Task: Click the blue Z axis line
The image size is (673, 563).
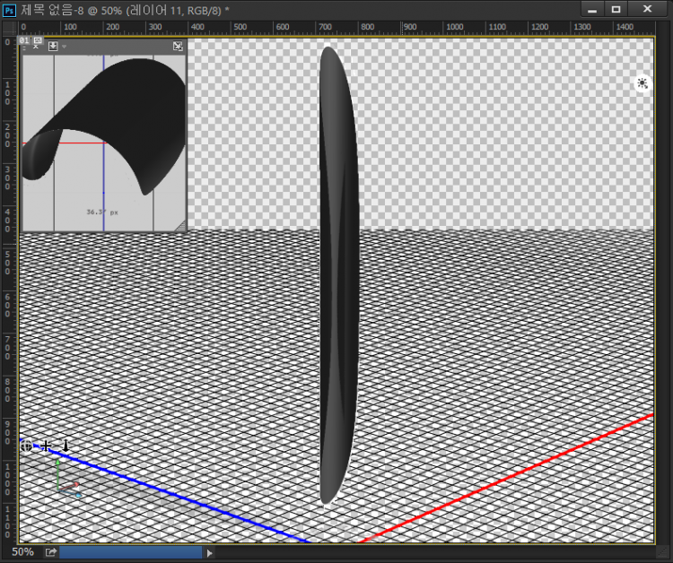Action: [179, 498]
